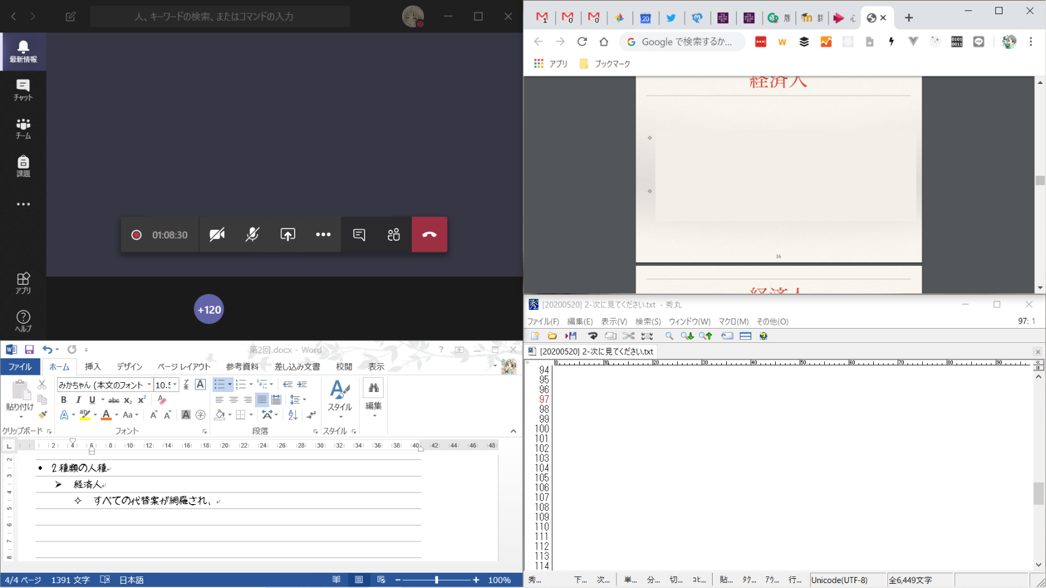Hang up the Teams call

point(429,235)
